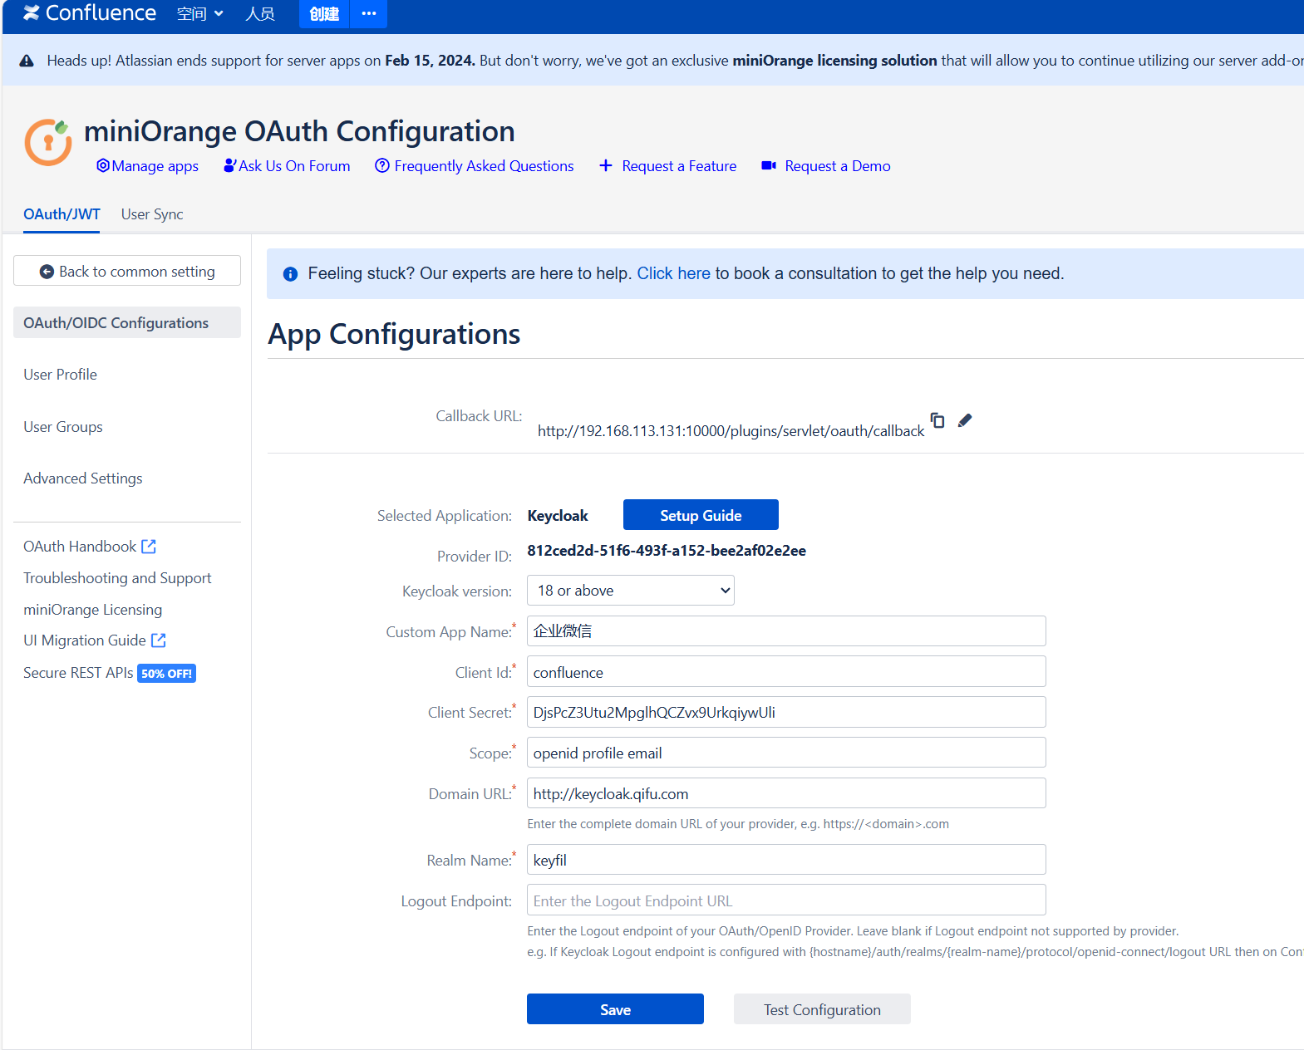Edit the Callback URL with pencil icon
This screenshot has width=1304, height=1050.
(965, 420)
